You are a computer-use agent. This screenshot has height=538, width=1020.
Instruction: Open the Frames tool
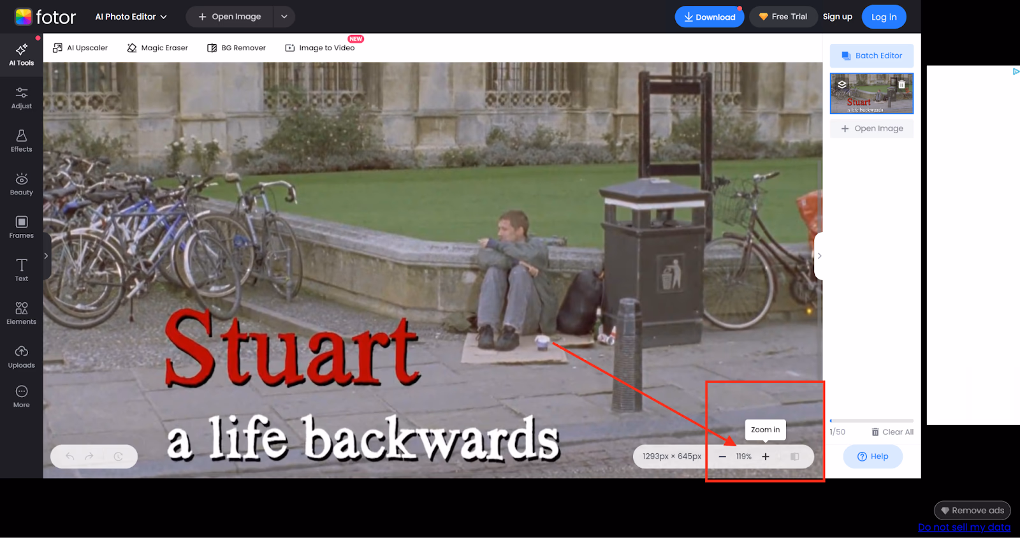pos(21,227)
